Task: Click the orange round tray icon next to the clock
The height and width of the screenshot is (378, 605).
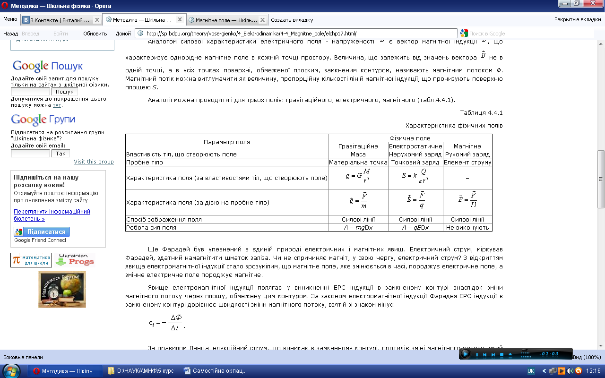Action: 579,371
